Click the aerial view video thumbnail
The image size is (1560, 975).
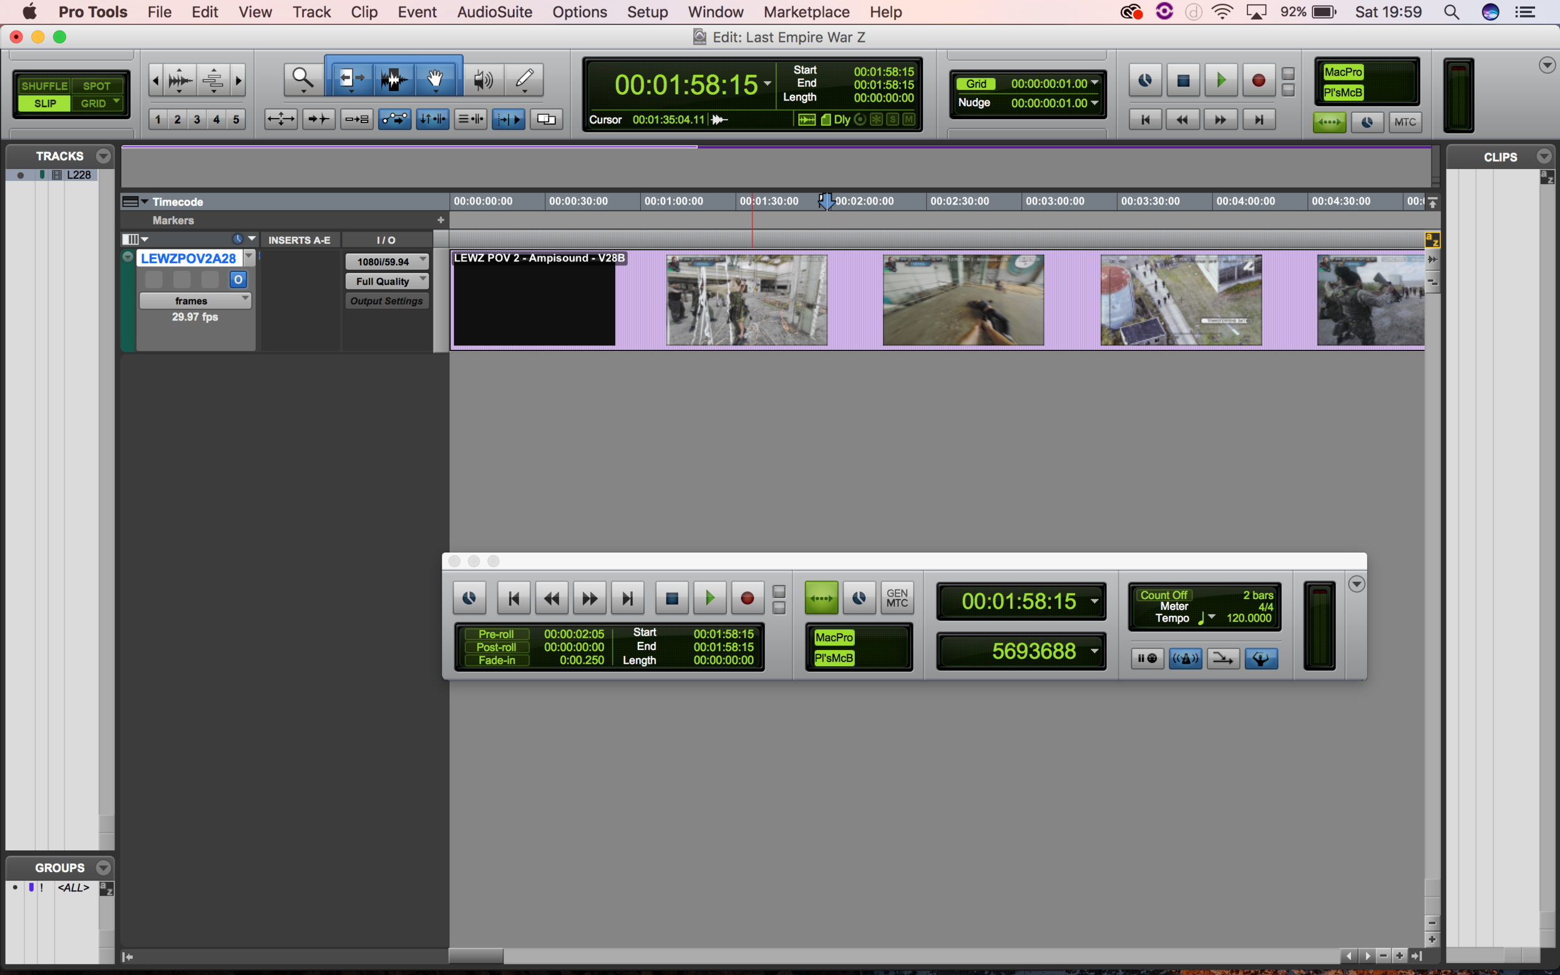pyautogui.click(x=1180, y=300)
